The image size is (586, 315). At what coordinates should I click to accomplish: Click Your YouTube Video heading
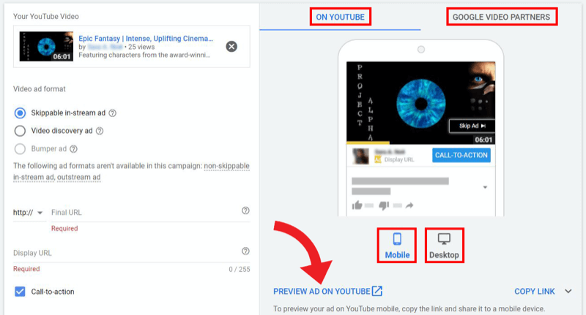[x=46, y=16]
